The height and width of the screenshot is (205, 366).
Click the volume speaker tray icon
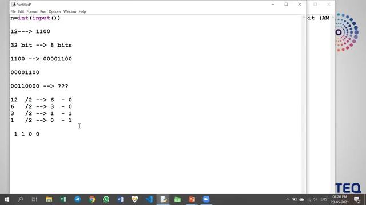point(315,199)
